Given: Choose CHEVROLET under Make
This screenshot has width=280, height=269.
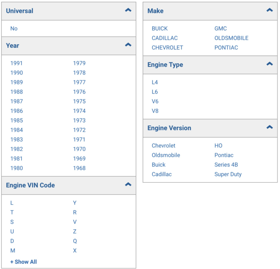Looking at the screenshot, I should tap(167, 48).
